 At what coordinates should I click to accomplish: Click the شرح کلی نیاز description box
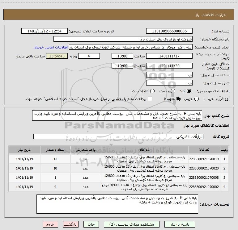117,116
